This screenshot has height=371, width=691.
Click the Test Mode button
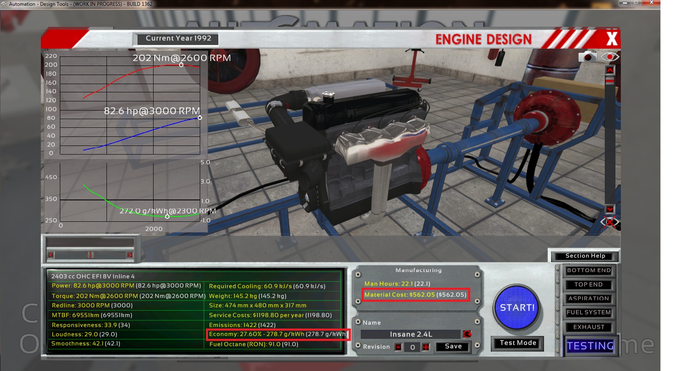click(x=518, y=343)
